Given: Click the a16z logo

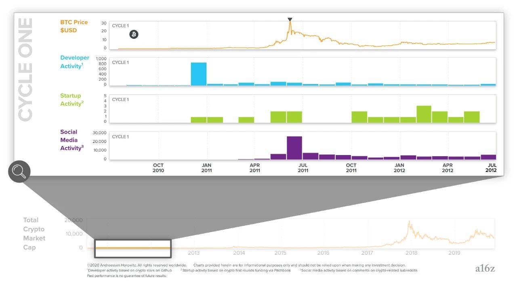Looking at the screenshot, I should pyautogui.click(x=485, y=268).
